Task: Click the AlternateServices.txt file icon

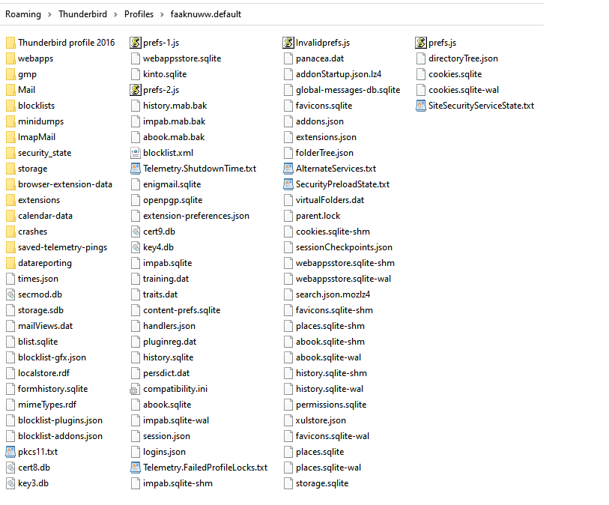Action: 288,169
